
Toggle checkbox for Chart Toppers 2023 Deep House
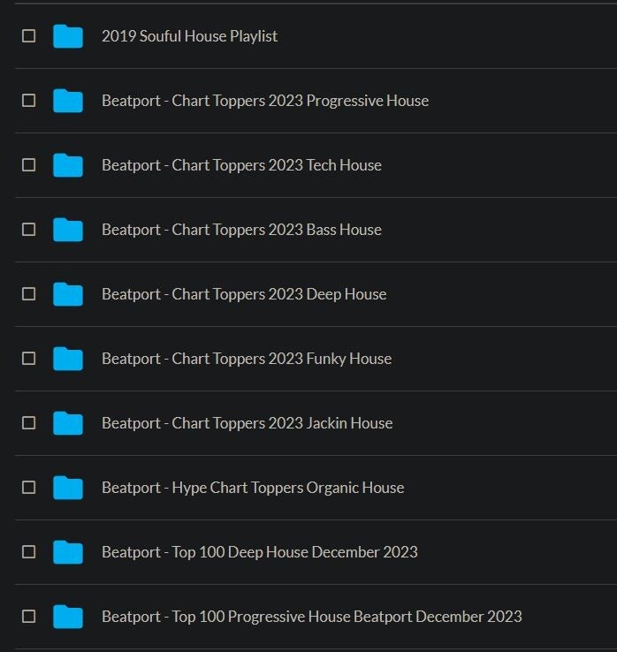pos(28,294)
